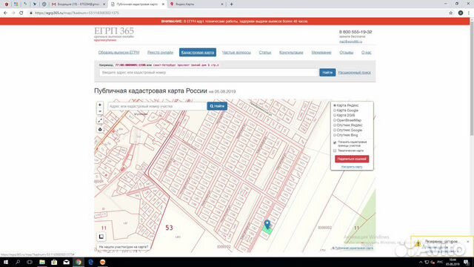Click the blue location pin on the map

267,224
